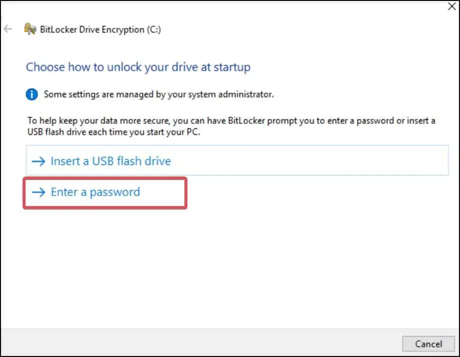Screen dimensions: 460x357
Task: Click the Cancel button
Action: [428, 344]
